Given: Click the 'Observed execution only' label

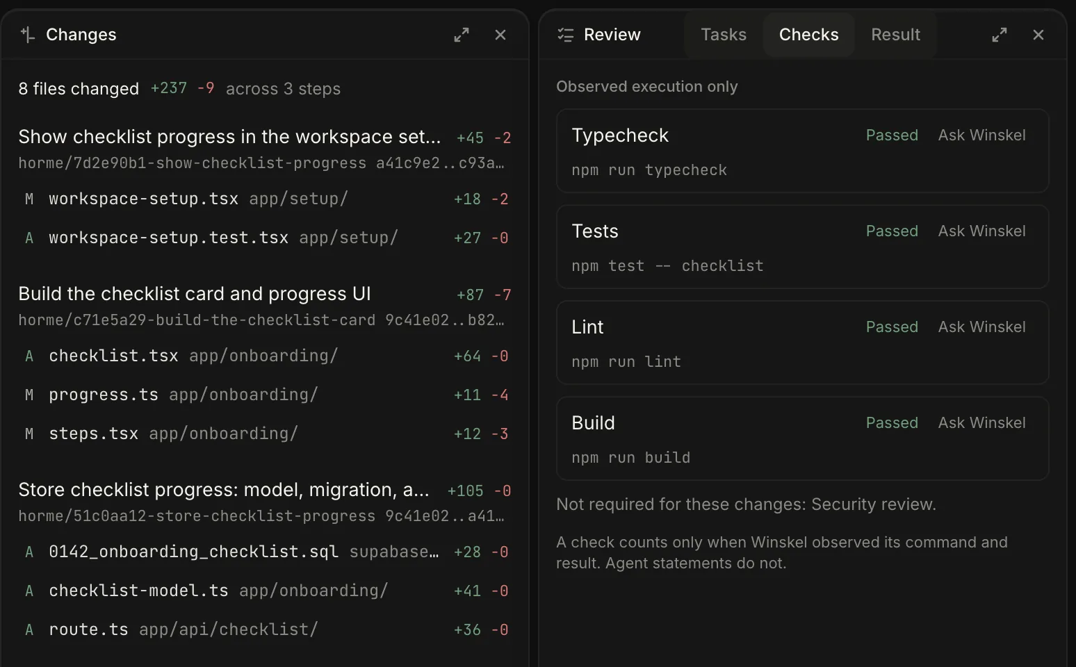Looking at the screenshot, I should 647,87.
